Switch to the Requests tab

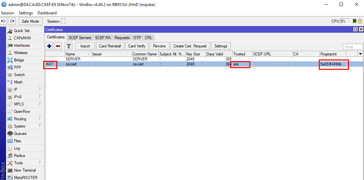(x=122, y=38)
